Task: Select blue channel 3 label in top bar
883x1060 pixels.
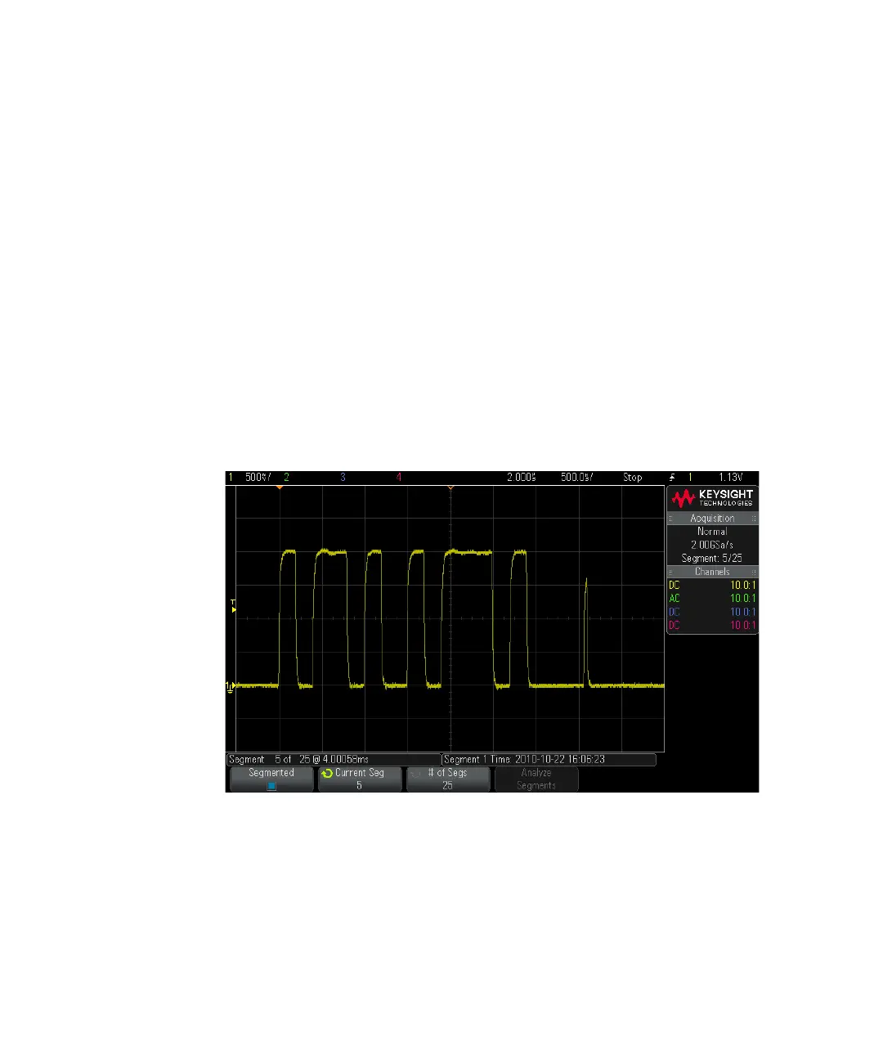Action: (343, 477)
